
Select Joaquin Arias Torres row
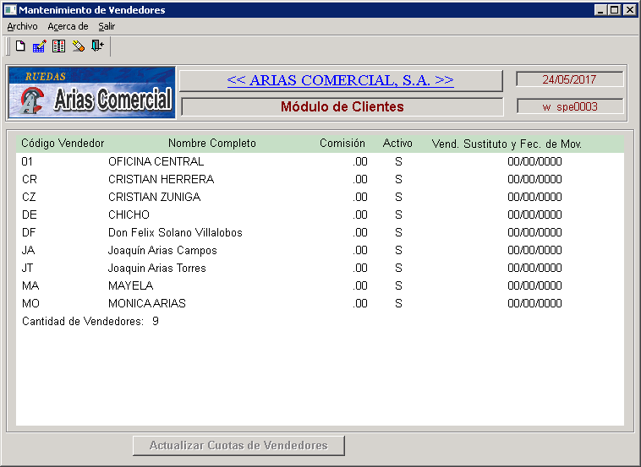(320, 268)
